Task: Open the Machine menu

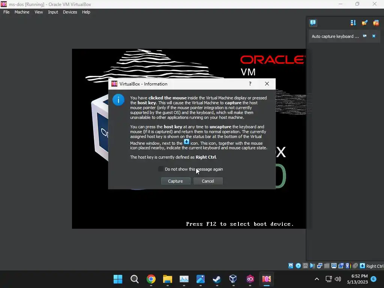Action: click(22, 12)
